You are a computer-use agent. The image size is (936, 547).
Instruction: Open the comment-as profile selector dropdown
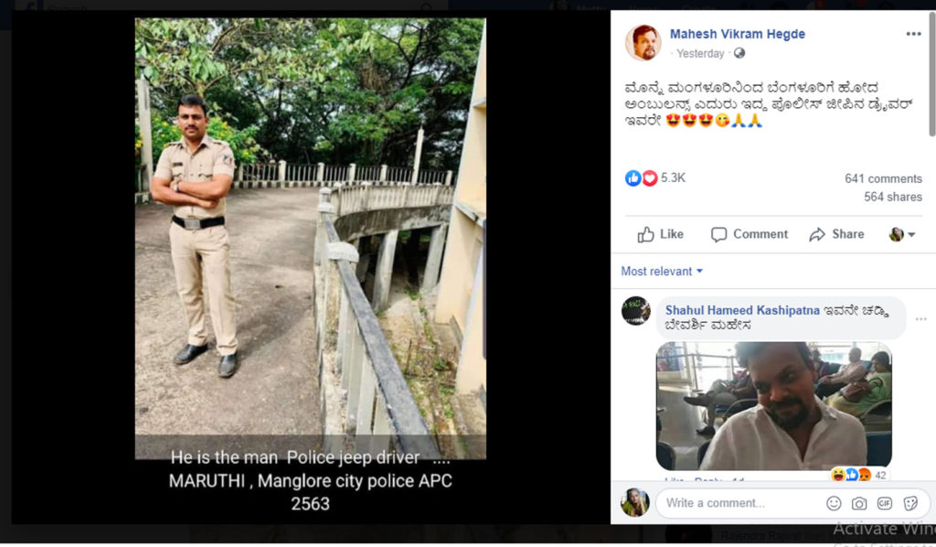pyautogui.click(x=902, y=234)
